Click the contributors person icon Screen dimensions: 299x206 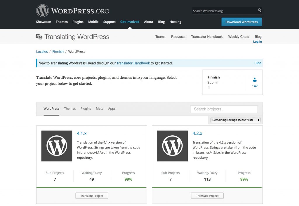[255, 80]
